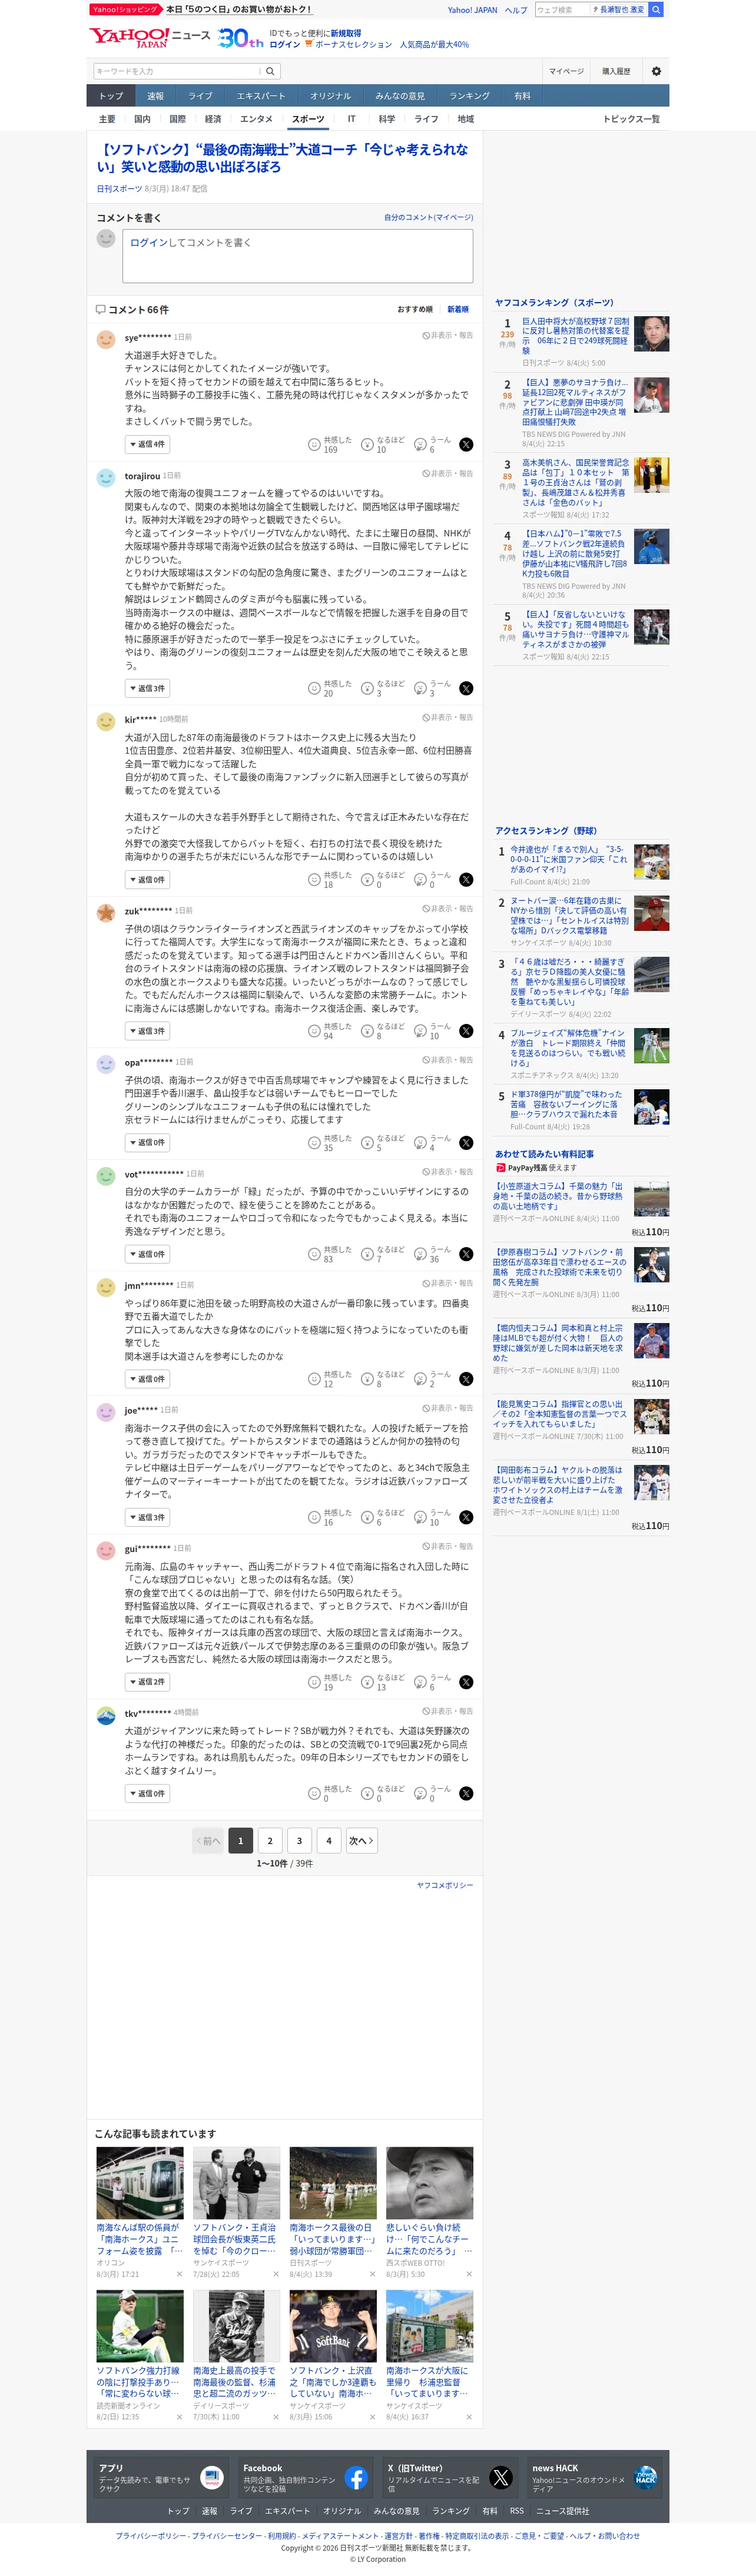Select the エンタメ category tab
756x2576 pixels.
[x=256, y=119]
